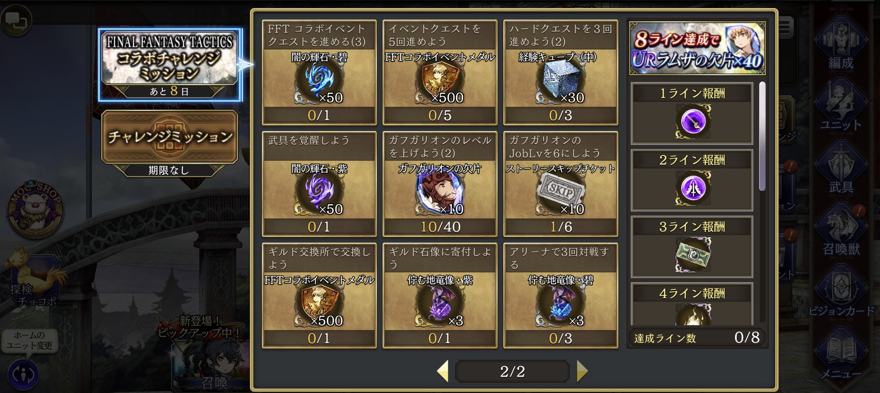The width and height of the screenshot is (880, 393).
Task: Open the 3ライン報酬 ticket reward icon
Action: 692,255
